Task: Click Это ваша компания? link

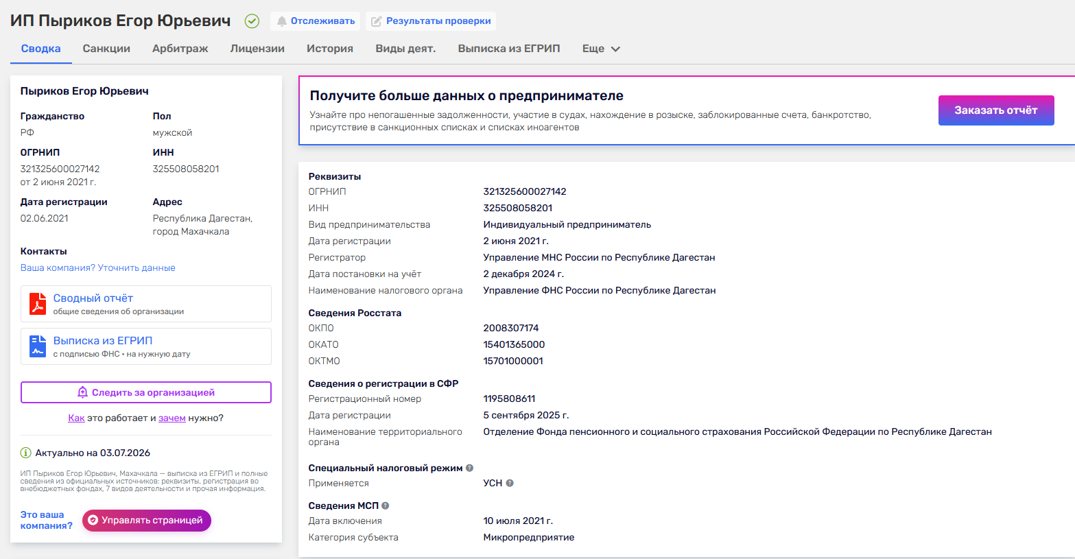Action: (x=47, y=520)
